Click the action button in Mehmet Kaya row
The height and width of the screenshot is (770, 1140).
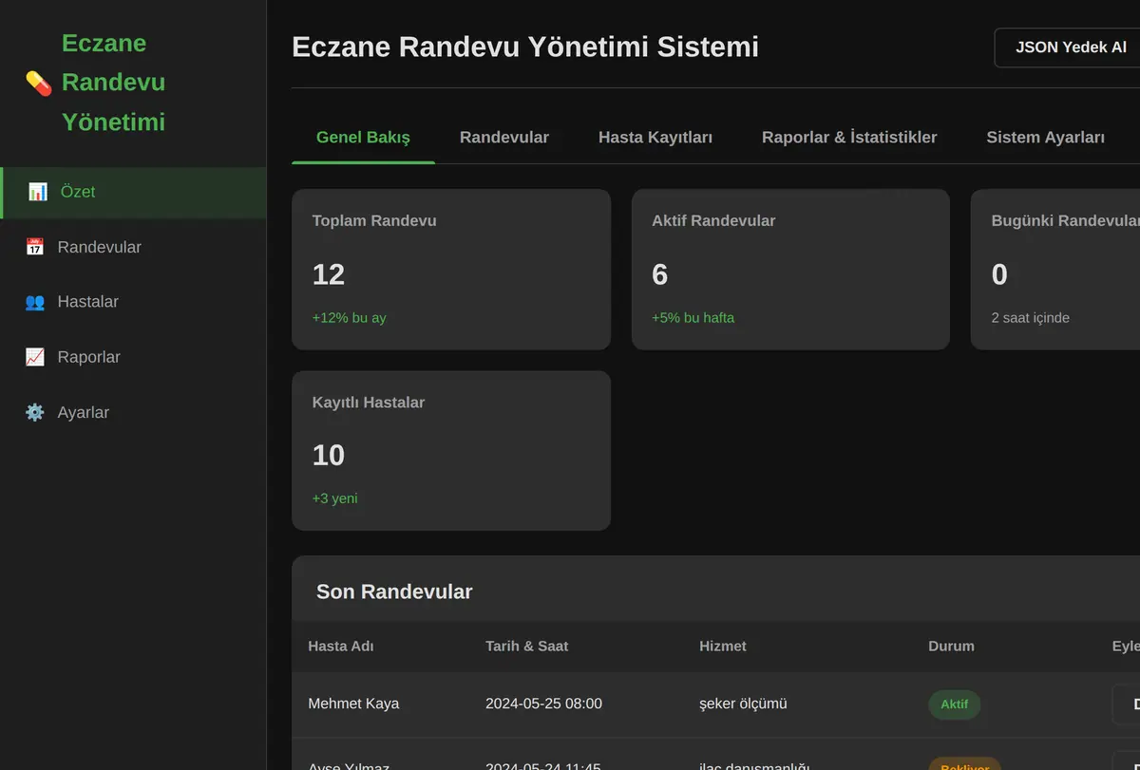click(1126, 704)
